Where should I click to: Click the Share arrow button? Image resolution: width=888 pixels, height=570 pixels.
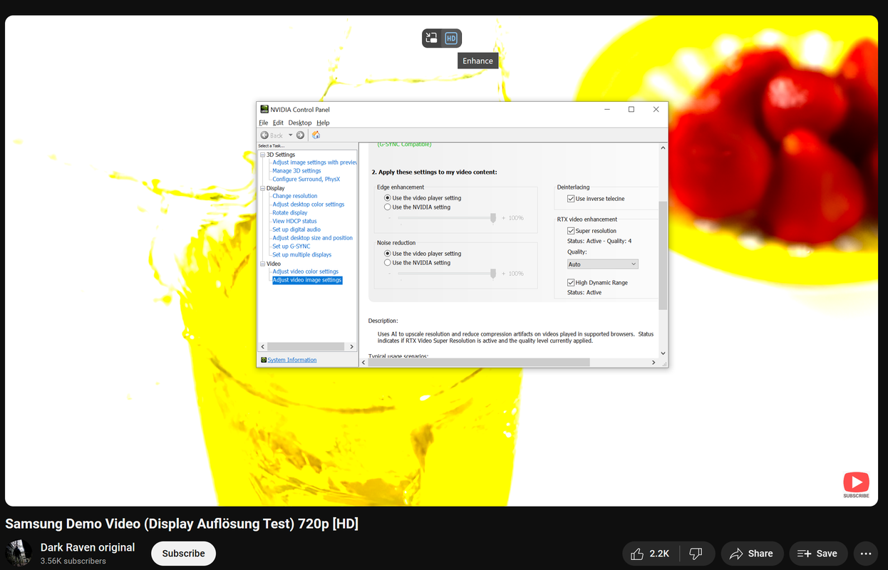coord(752,554)
